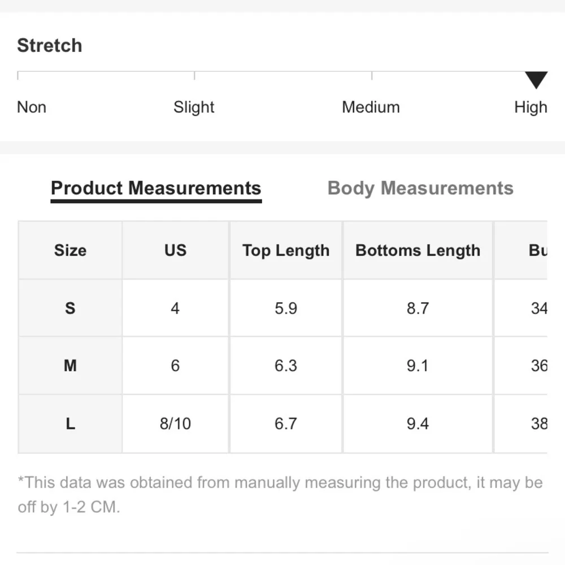565x565 pixels.
Task: Click the 9.1 bottoms length cell
Action: pyautogui.click(x=418, y=366)
